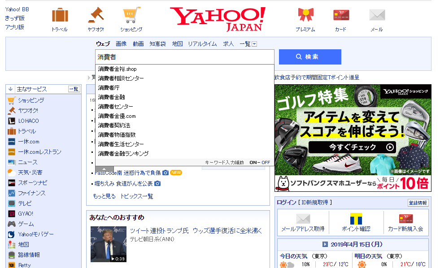The height and width of the screenshot is (268, 440).
Task: Open the Shopping cart icon in header
Action: click(x=131, y=15)
